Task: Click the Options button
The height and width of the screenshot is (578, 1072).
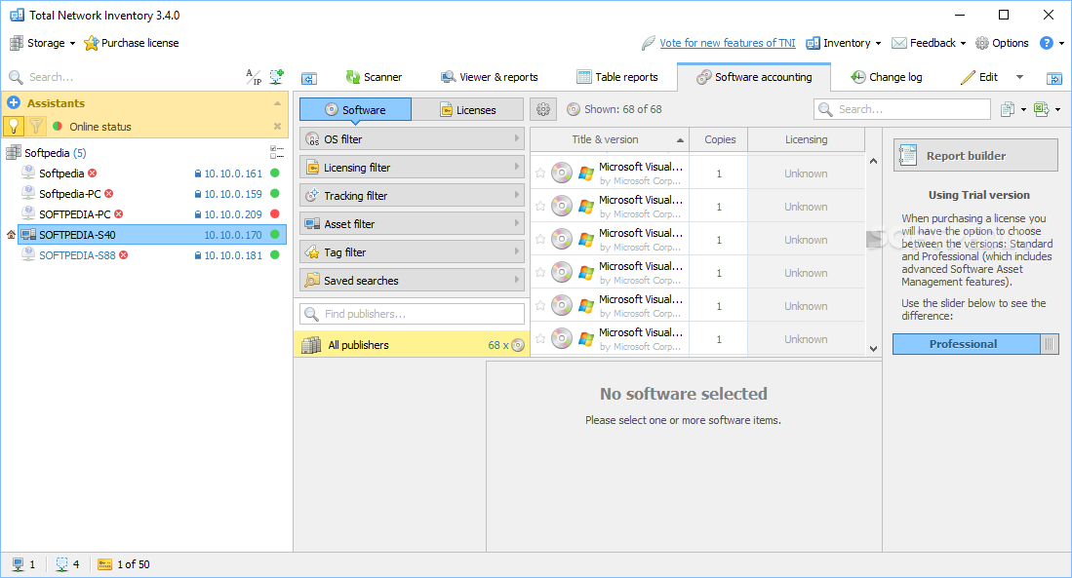Action: [x=1002, y=43]
